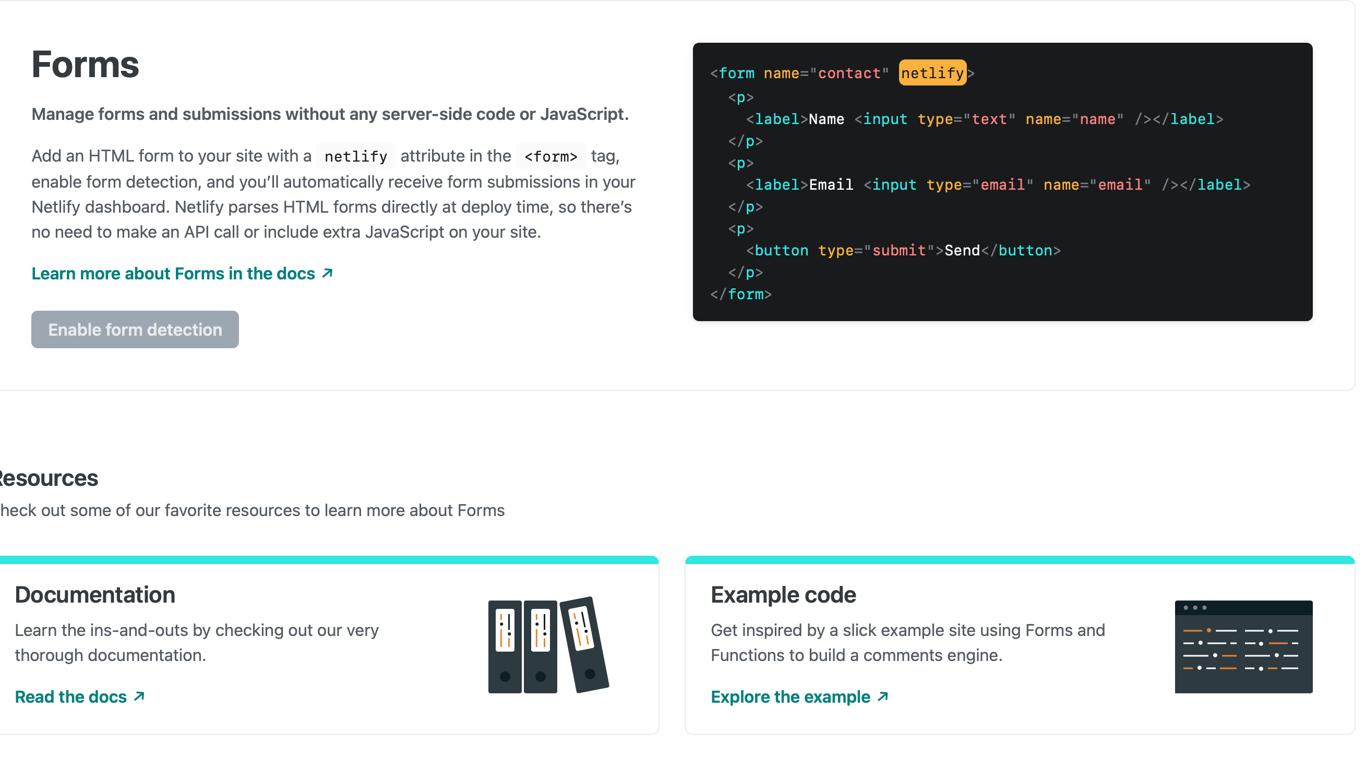
Task: Open Learn more about Forms in the docs
Action: click(182, 273)
